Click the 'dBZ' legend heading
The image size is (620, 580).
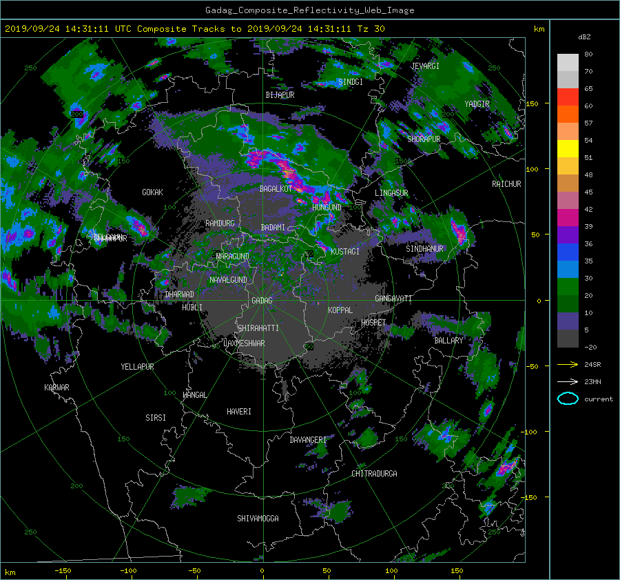click(584, 37)
